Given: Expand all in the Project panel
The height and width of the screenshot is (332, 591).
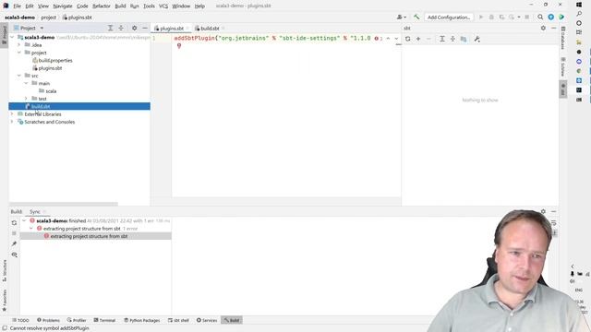Looking at the screenshot, I should pos(111,28).
